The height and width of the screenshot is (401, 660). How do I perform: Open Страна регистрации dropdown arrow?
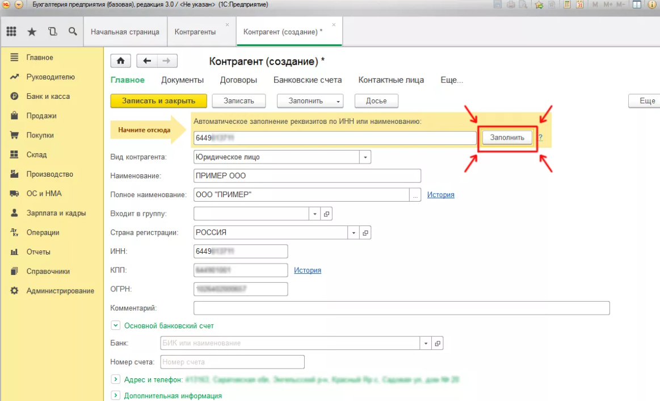354,233
